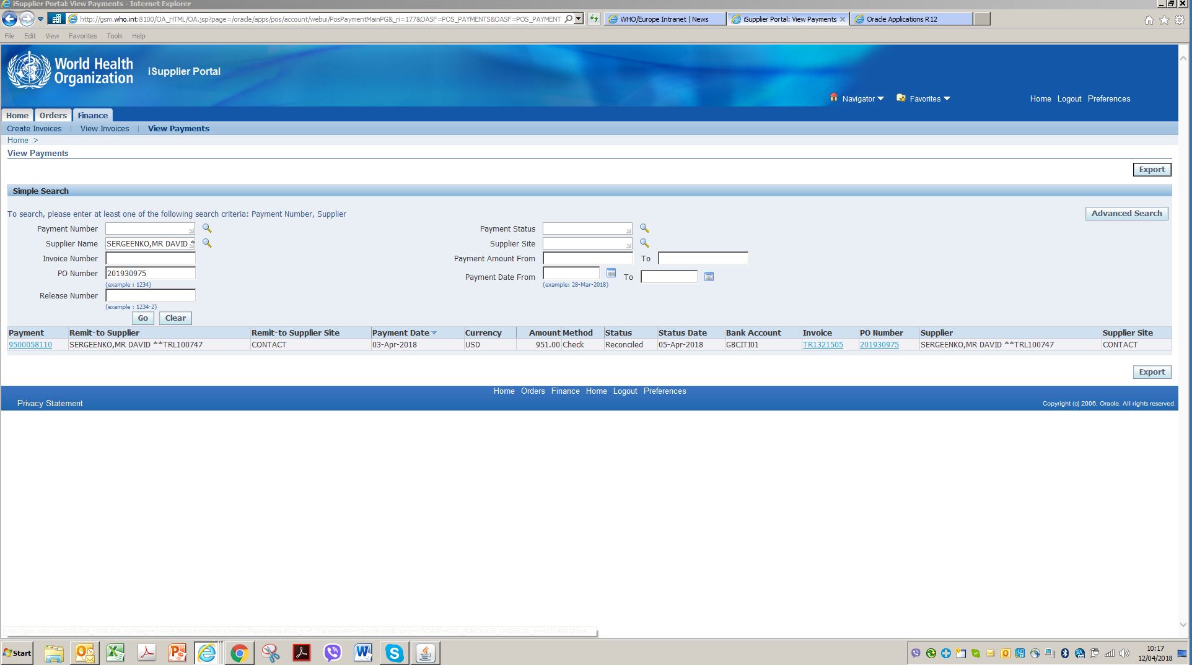Screen dimensions: 1192x665
Task: Open the Payment Date From calendar picker
Action: click(x=611, y=273)
